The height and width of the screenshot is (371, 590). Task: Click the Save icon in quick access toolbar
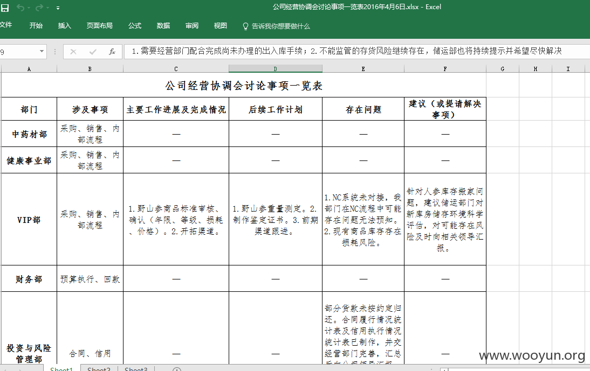point(5,8)
